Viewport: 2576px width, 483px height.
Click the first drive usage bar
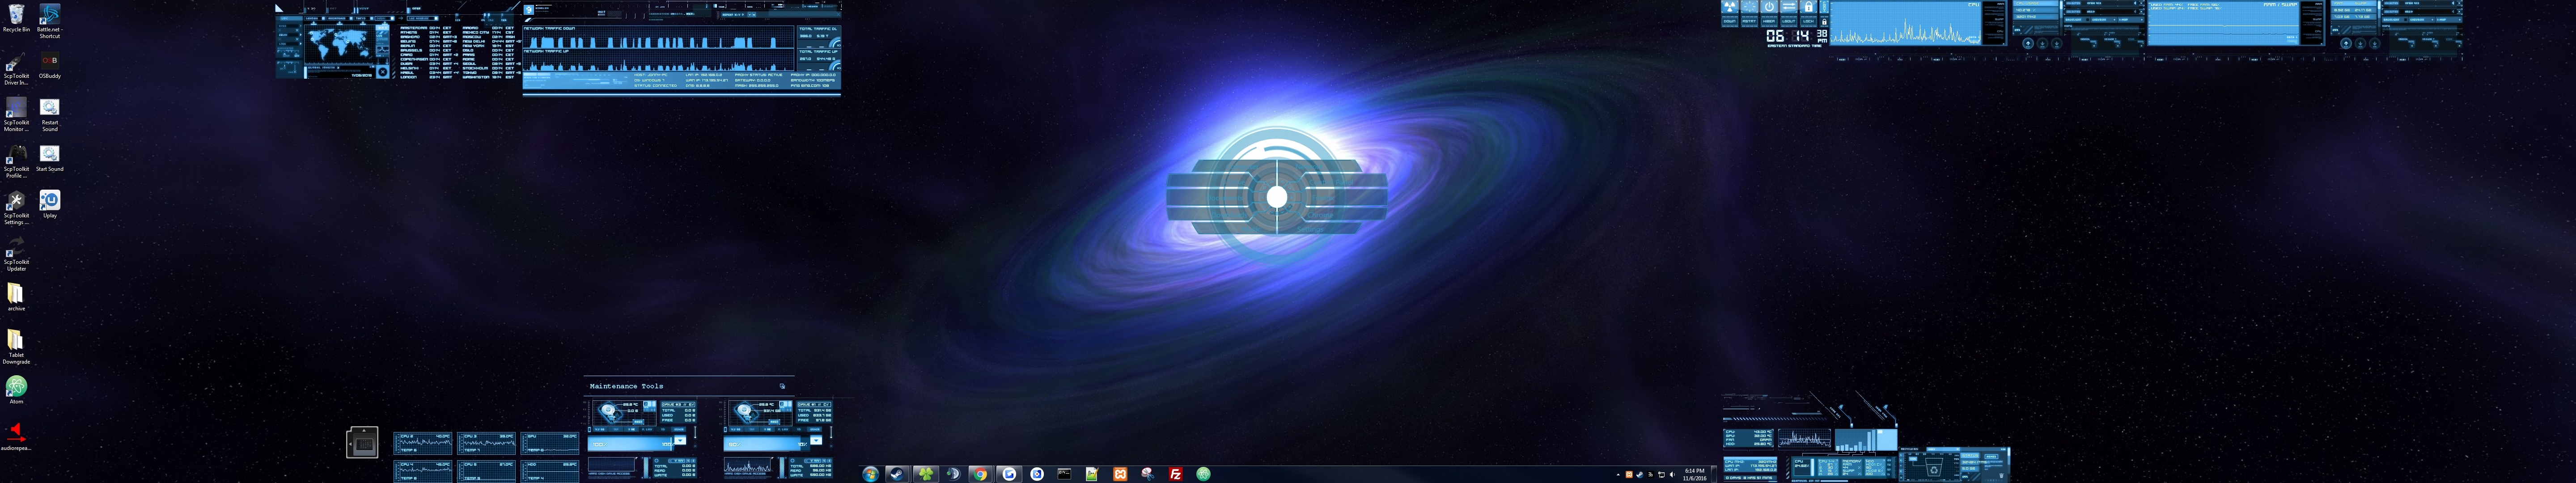(x=630, y=444)
